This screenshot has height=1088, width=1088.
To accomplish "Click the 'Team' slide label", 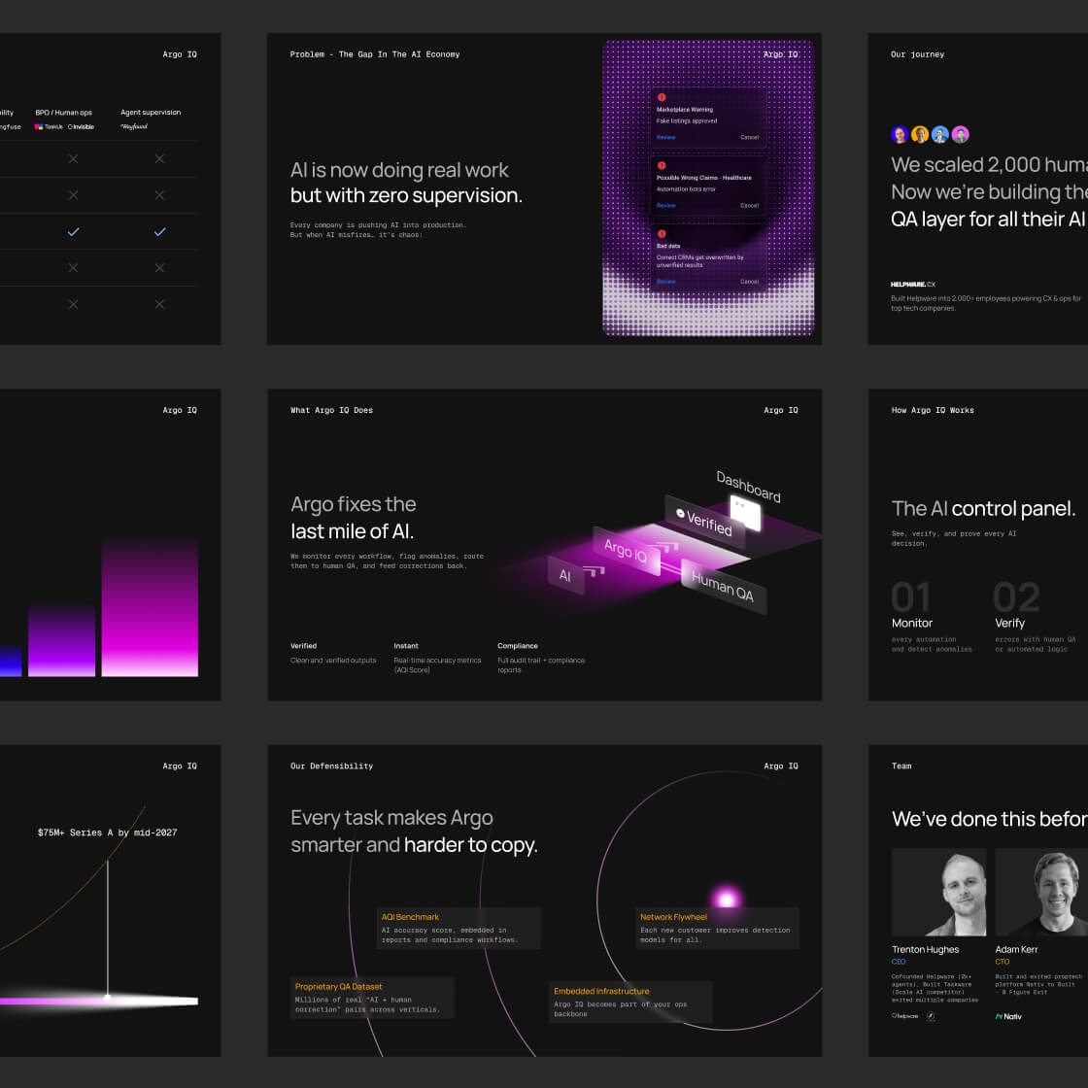I will tap(901, 766).
